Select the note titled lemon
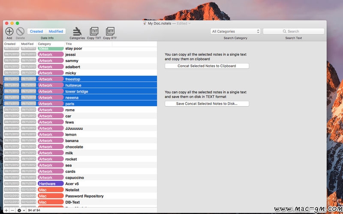This screenshot has height=214, width=343. click(80, 134)
